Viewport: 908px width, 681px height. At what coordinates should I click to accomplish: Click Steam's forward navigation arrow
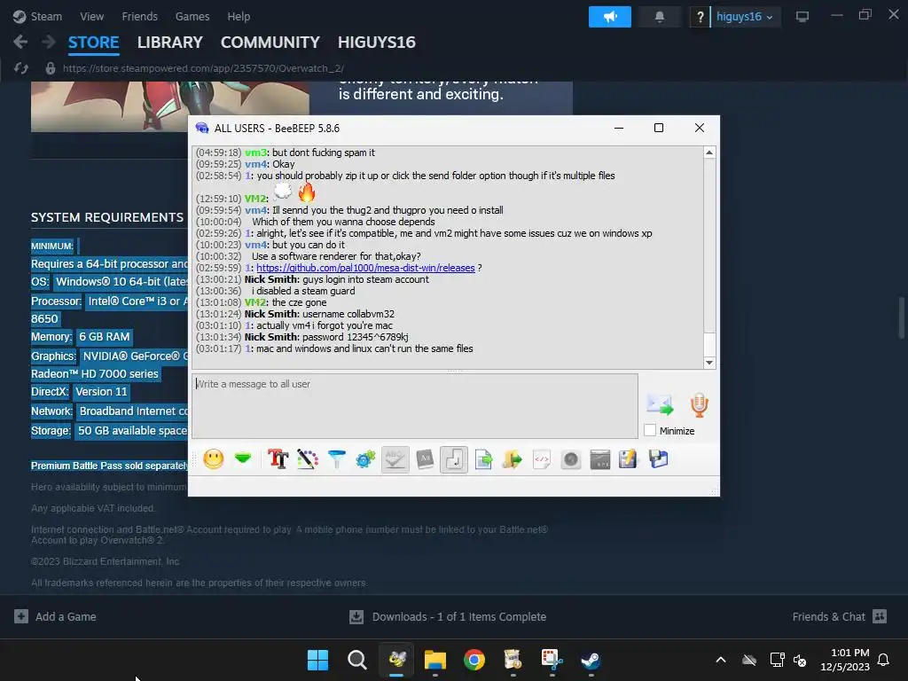(49, 42)
